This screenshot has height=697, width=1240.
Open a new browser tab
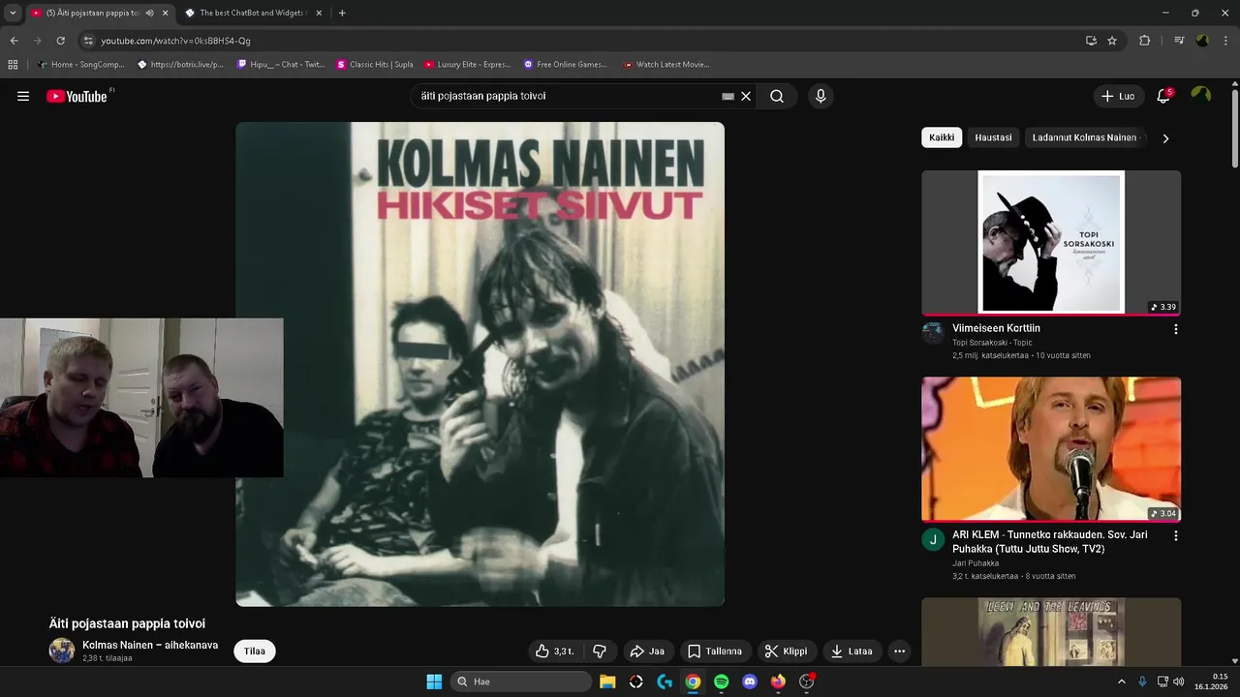pos(342,13)
